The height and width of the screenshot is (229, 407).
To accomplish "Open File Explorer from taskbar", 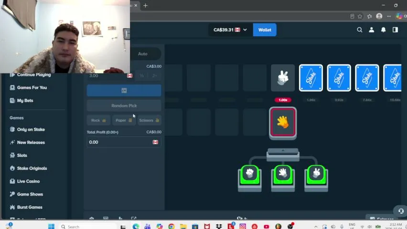I will pyautogui.click(x=183, y=226).
